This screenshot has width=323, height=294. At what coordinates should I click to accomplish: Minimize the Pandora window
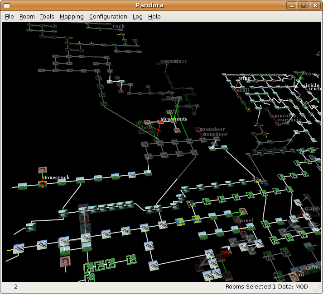pos(292,5)
